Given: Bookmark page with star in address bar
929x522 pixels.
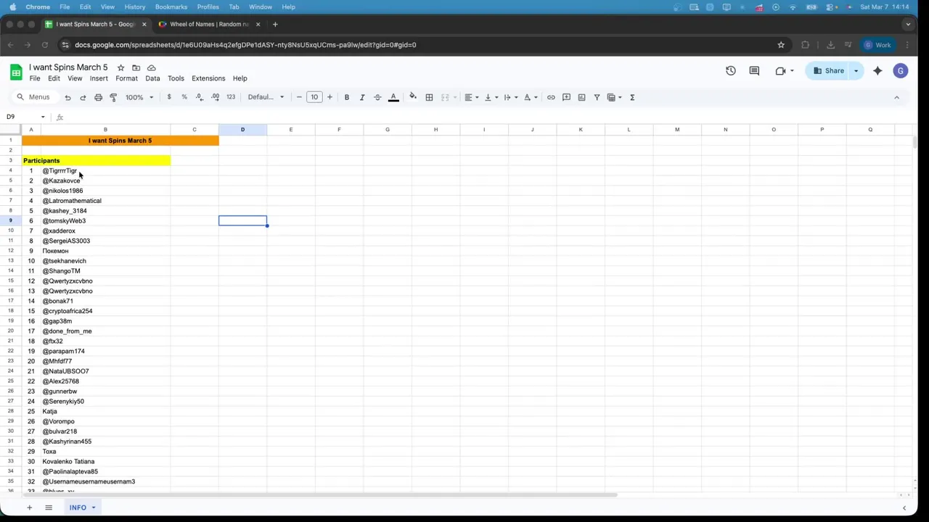Looking at the screenshot, I should 781,45.
